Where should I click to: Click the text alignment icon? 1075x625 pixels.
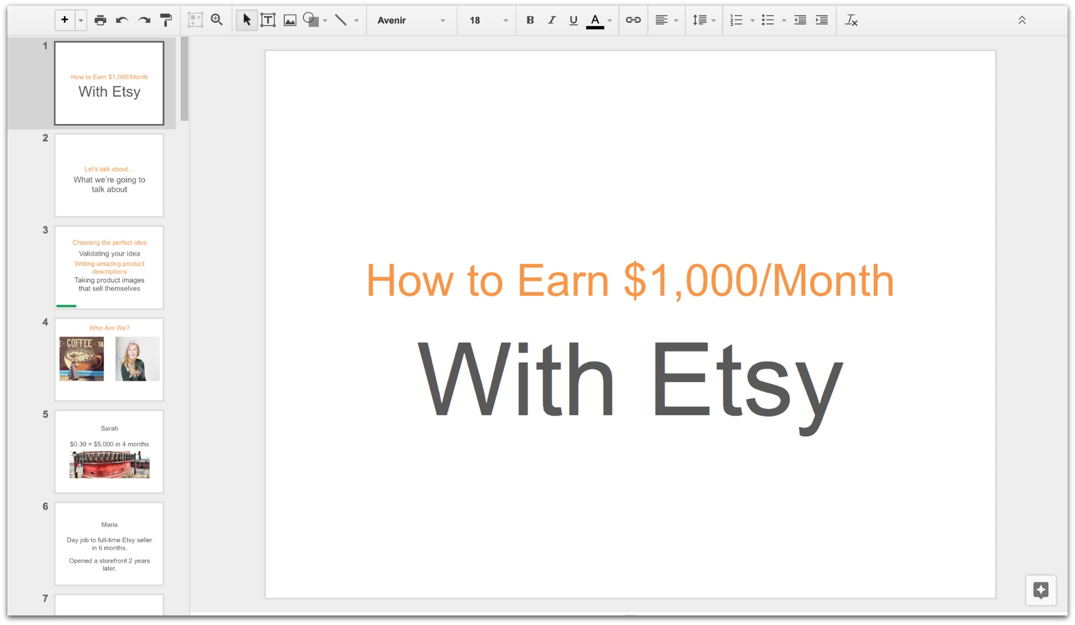click(x=661, y=20)
